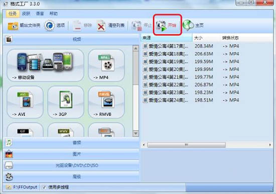The height and width of the screenshot is (194, 276).
Task: Click the film clapper icon beside 视频
Action: coord(9,39)
